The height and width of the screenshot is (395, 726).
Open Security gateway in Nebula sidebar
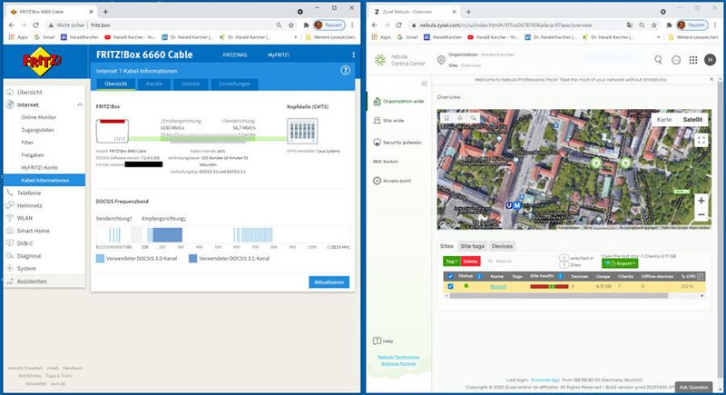coord(397,143)
